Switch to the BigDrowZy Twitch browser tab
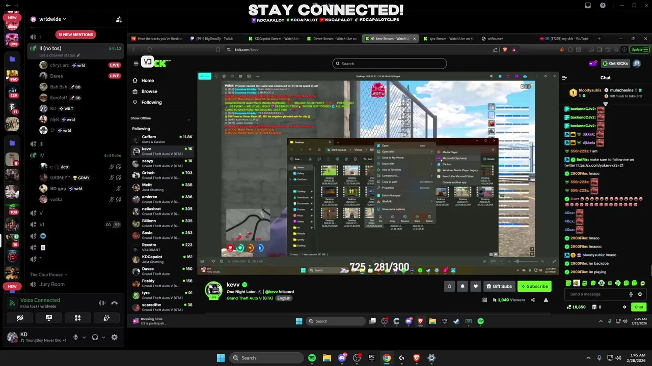 [215, 39]
